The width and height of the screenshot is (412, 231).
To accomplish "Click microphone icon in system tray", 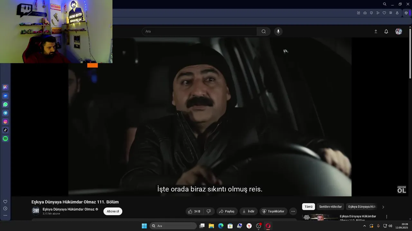I will pyautogui.click(x=378, y=226).
